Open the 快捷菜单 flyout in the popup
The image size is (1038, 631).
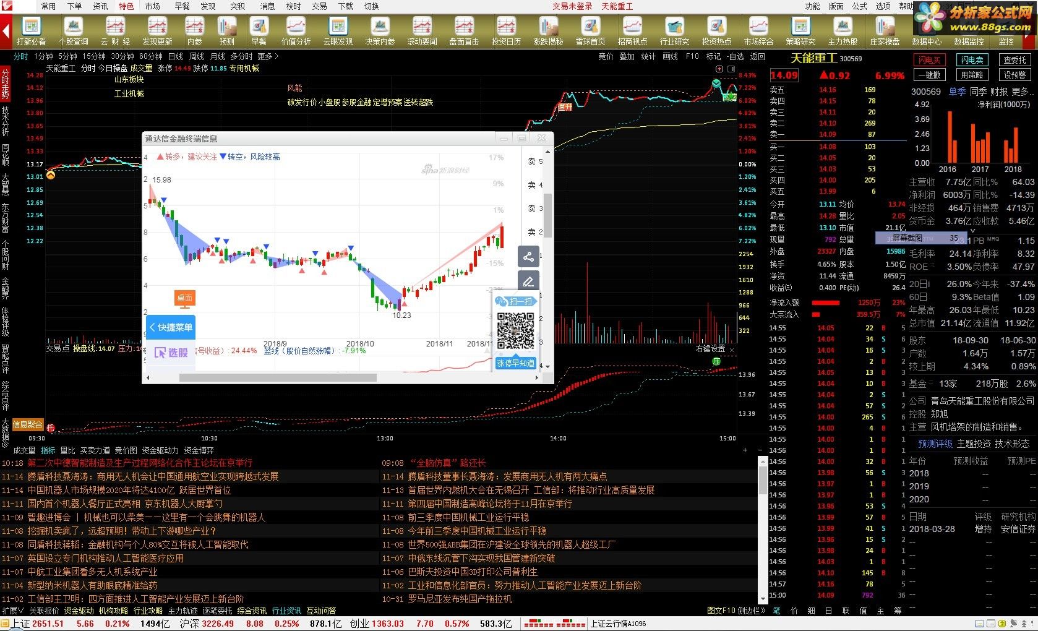(x=171, y=327)
